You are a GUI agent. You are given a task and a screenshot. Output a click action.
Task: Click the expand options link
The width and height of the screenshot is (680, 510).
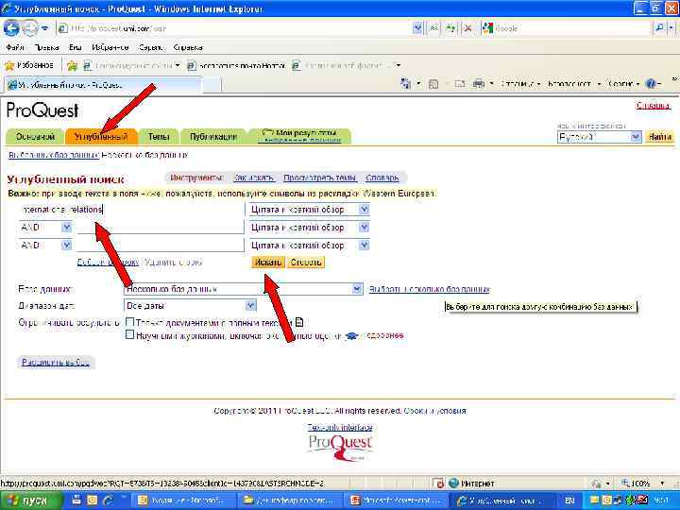[56, 363]
